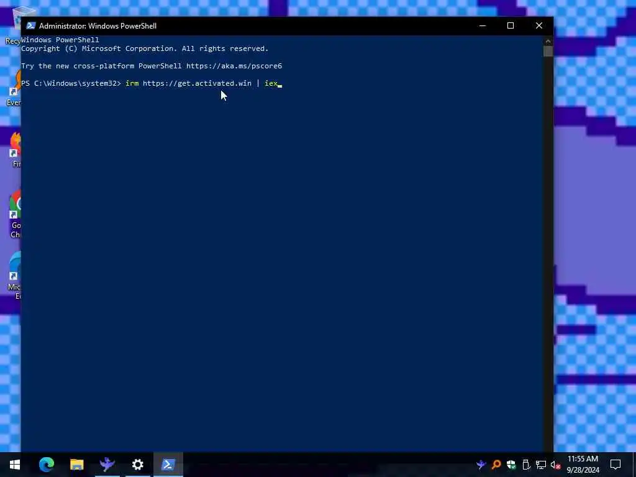Show the clock and date flyout

(x=583, y=465)
